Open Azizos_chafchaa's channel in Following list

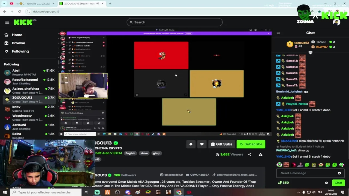29,91
